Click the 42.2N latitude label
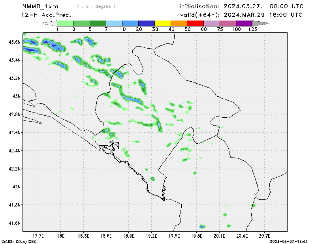The width and height of the screenshot is (316, 244). pyautogui.click(x=15, y=169)
